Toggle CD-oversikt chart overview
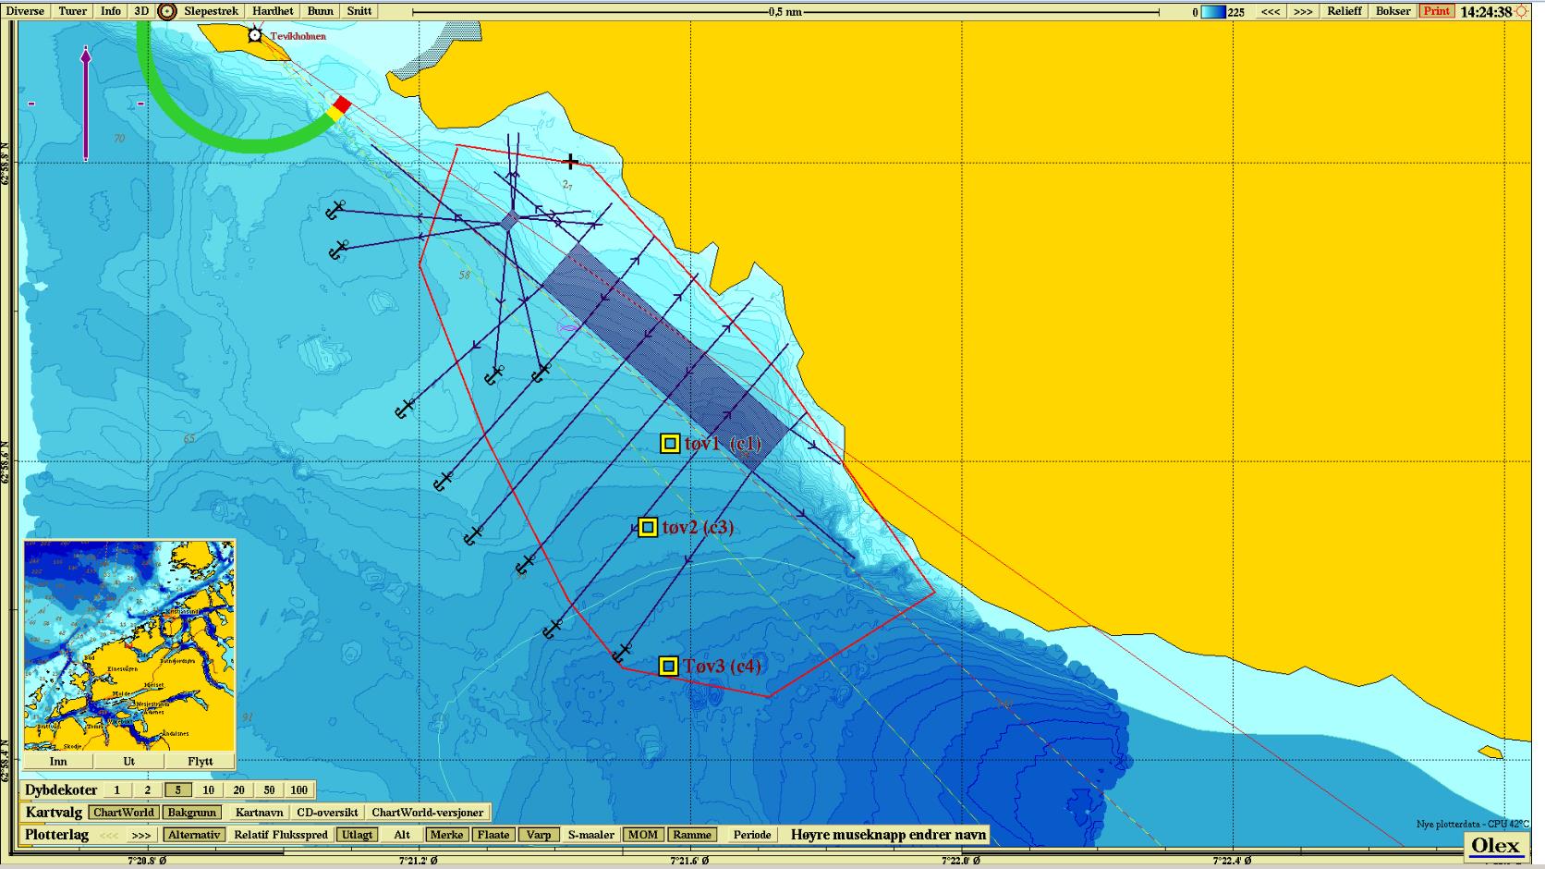 [x=327, y=813]
